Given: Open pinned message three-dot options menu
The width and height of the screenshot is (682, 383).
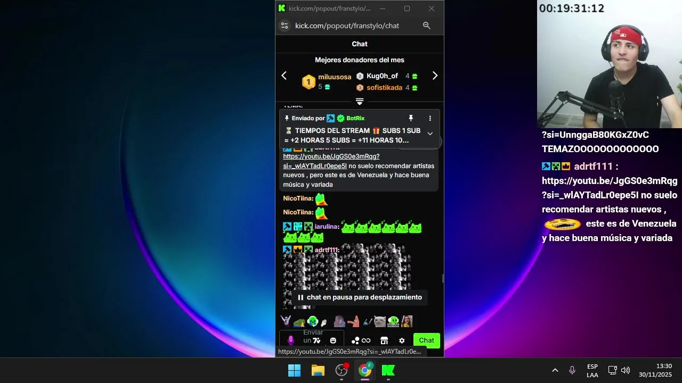Looking at the screenshot, I should click(430, 118).
